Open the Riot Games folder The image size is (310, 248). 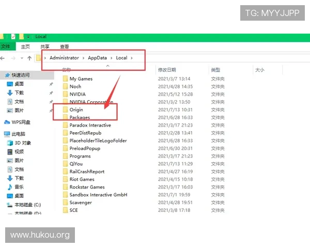click(82, 179)
